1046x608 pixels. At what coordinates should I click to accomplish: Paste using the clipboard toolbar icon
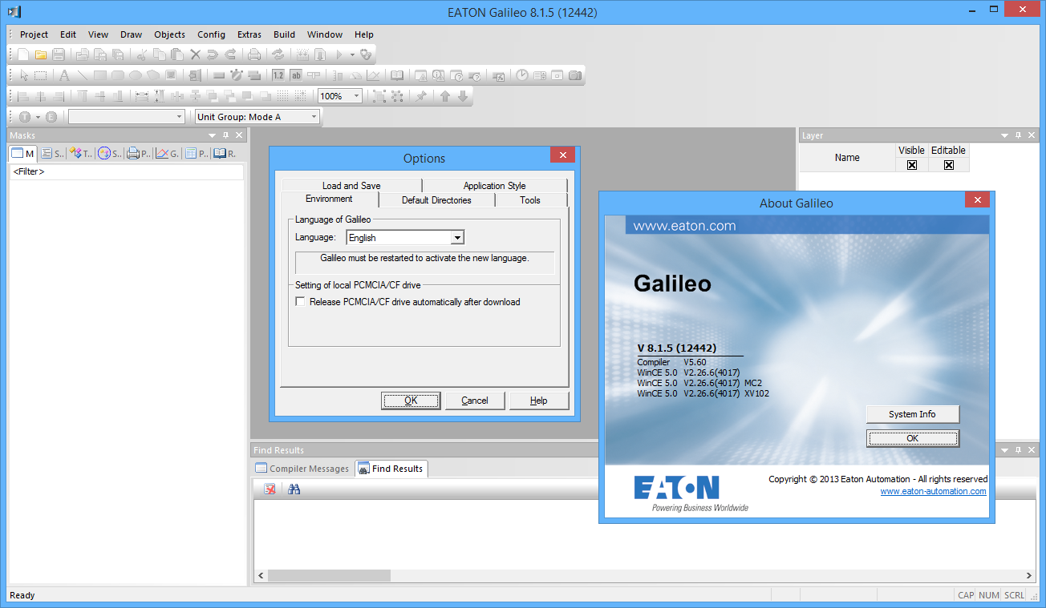[177, 55]
